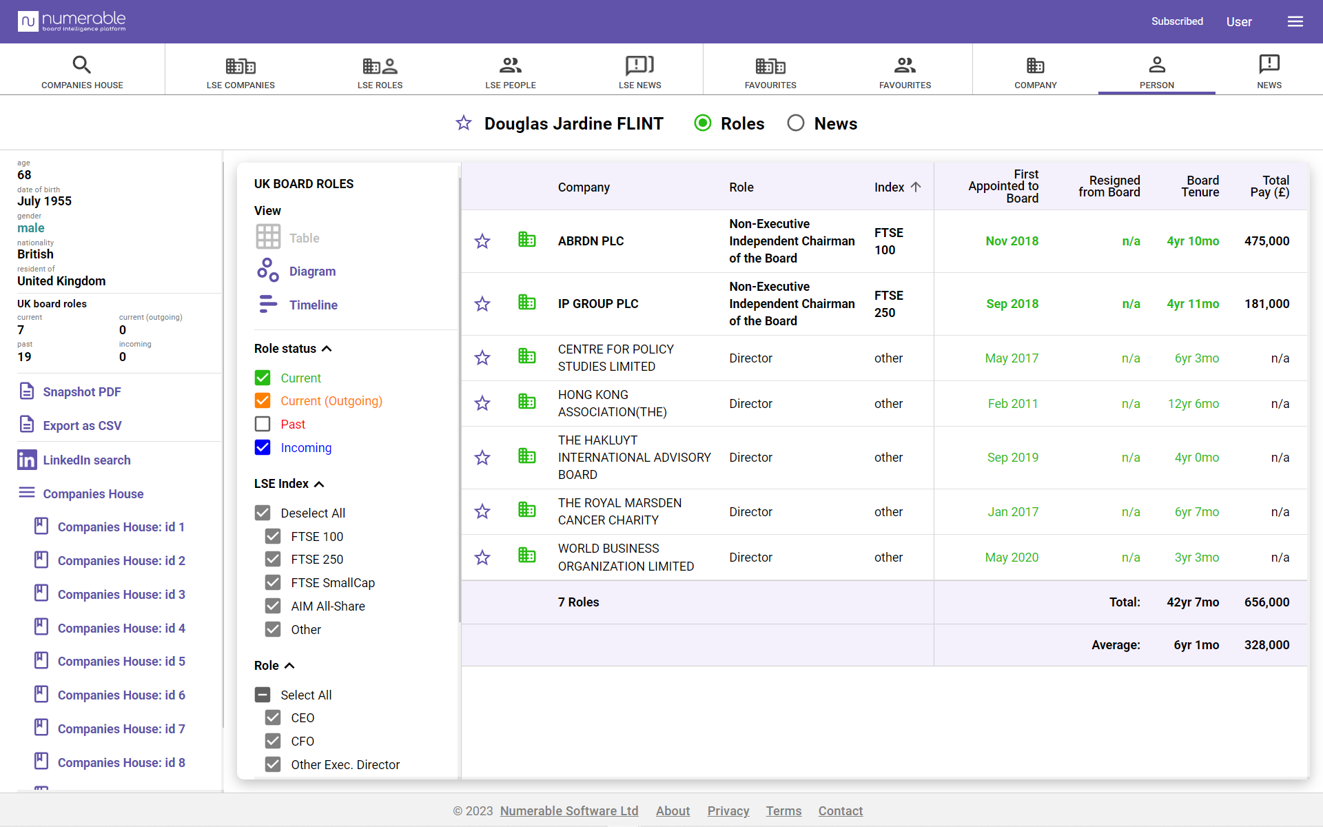Toggle the Select All roles checkbox
Image resolution: width=1323 pixels, height=827 pixels.
point(263,695)
